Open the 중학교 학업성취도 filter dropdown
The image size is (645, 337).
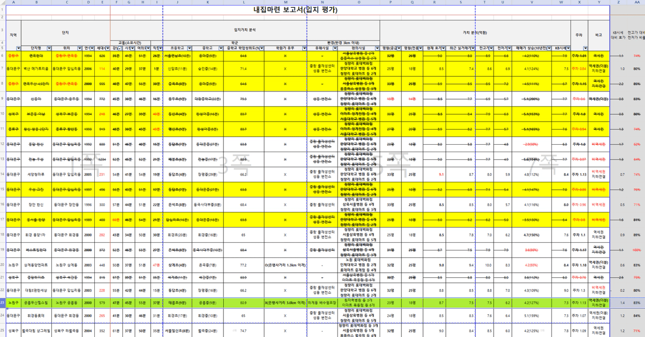[262, 48]
